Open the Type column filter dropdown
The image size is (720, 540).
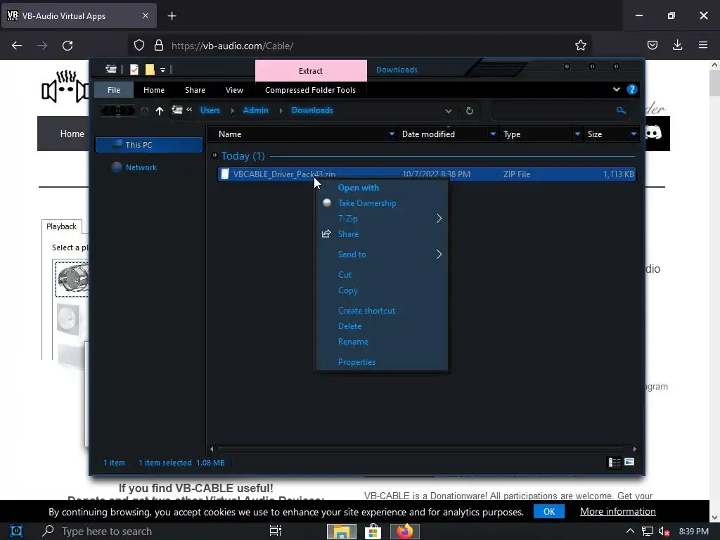pos(578,134)
